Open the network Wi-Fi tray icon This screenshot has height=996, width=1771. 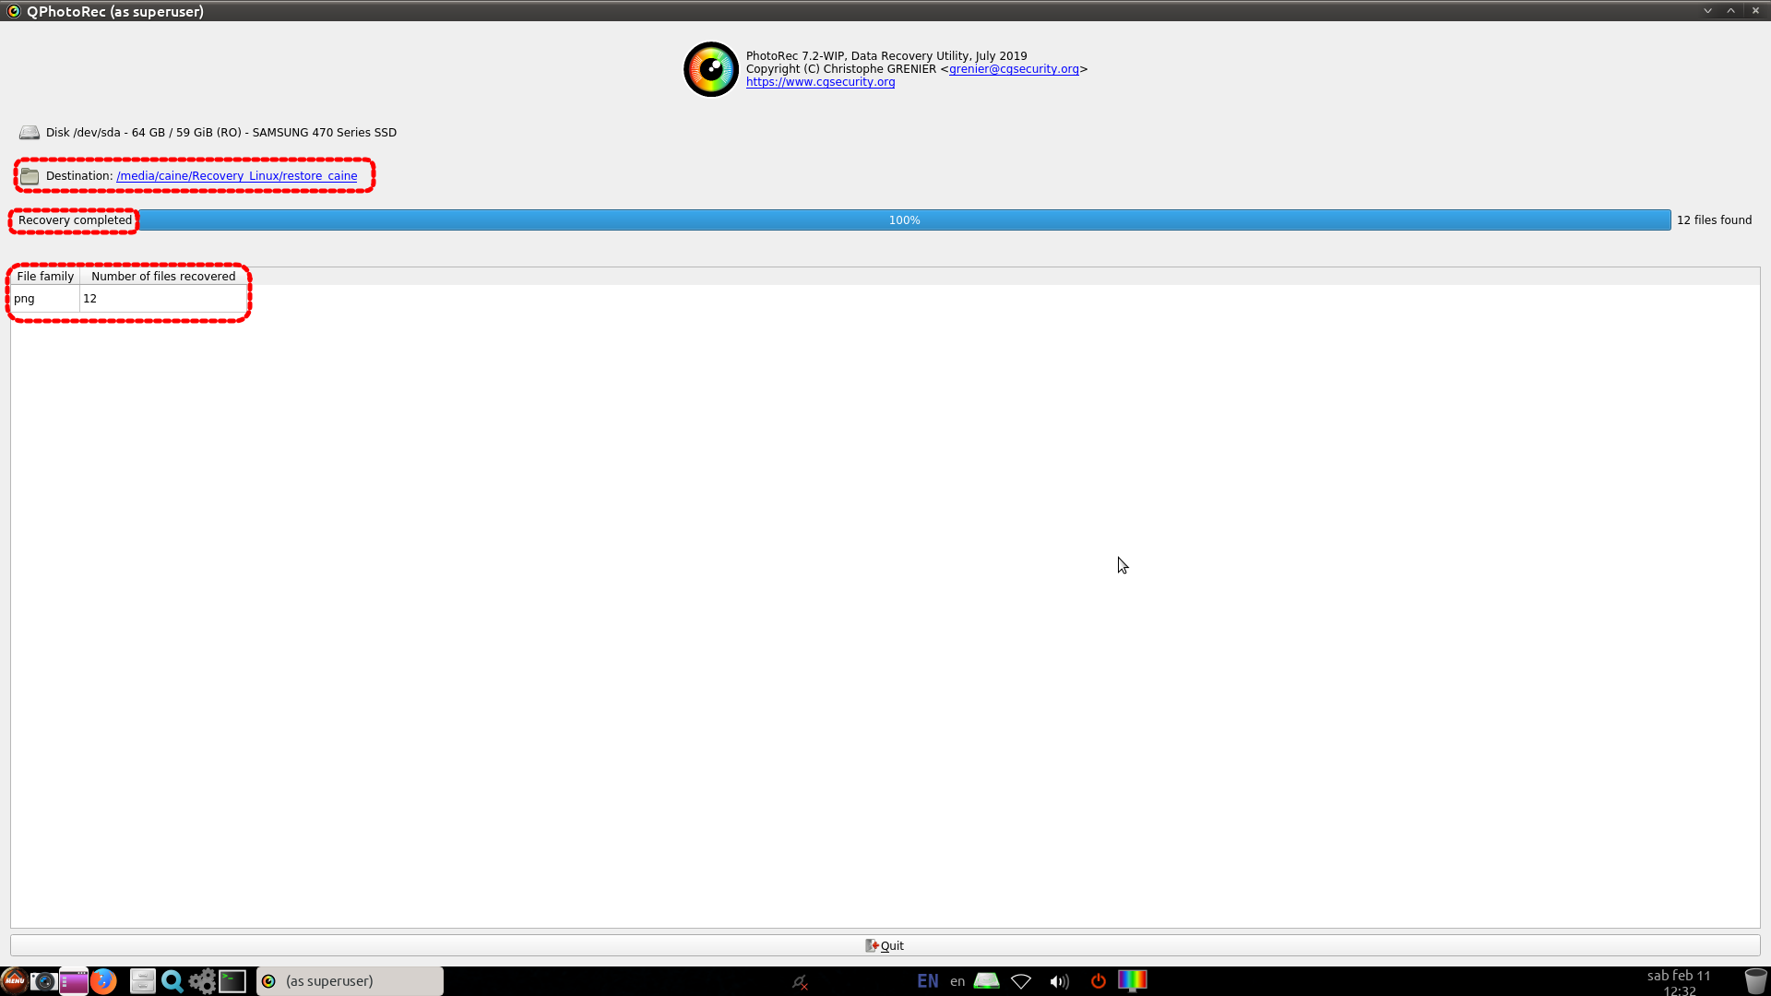click(1021, 981)
